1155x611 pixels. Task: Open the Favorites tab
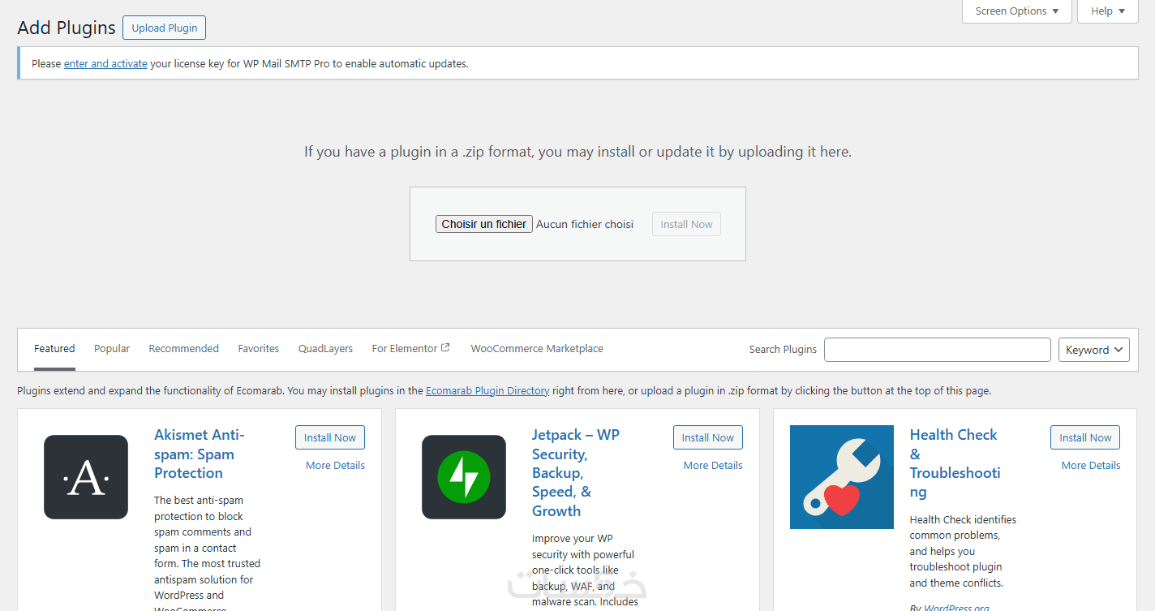[259, 349]
